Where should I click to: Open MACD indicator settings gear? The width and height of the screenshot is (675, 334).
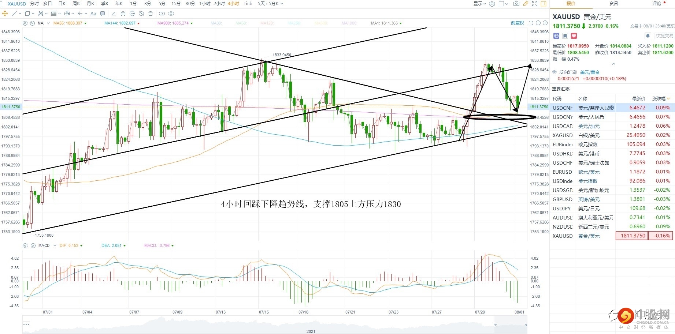click(x=25, y=245)
